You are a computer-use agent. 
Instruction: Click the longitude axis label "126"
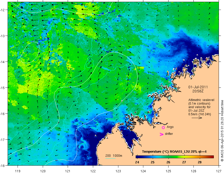pos(193,171)
